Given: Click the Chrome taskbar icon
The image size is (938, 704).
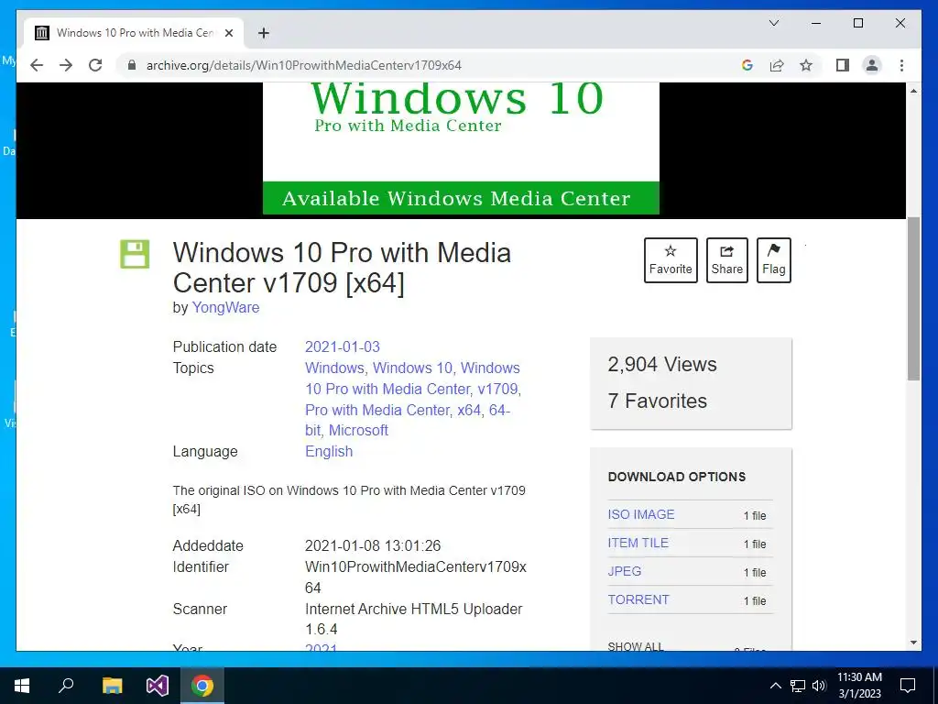Looking at the screenshot, I should point(202,686).
